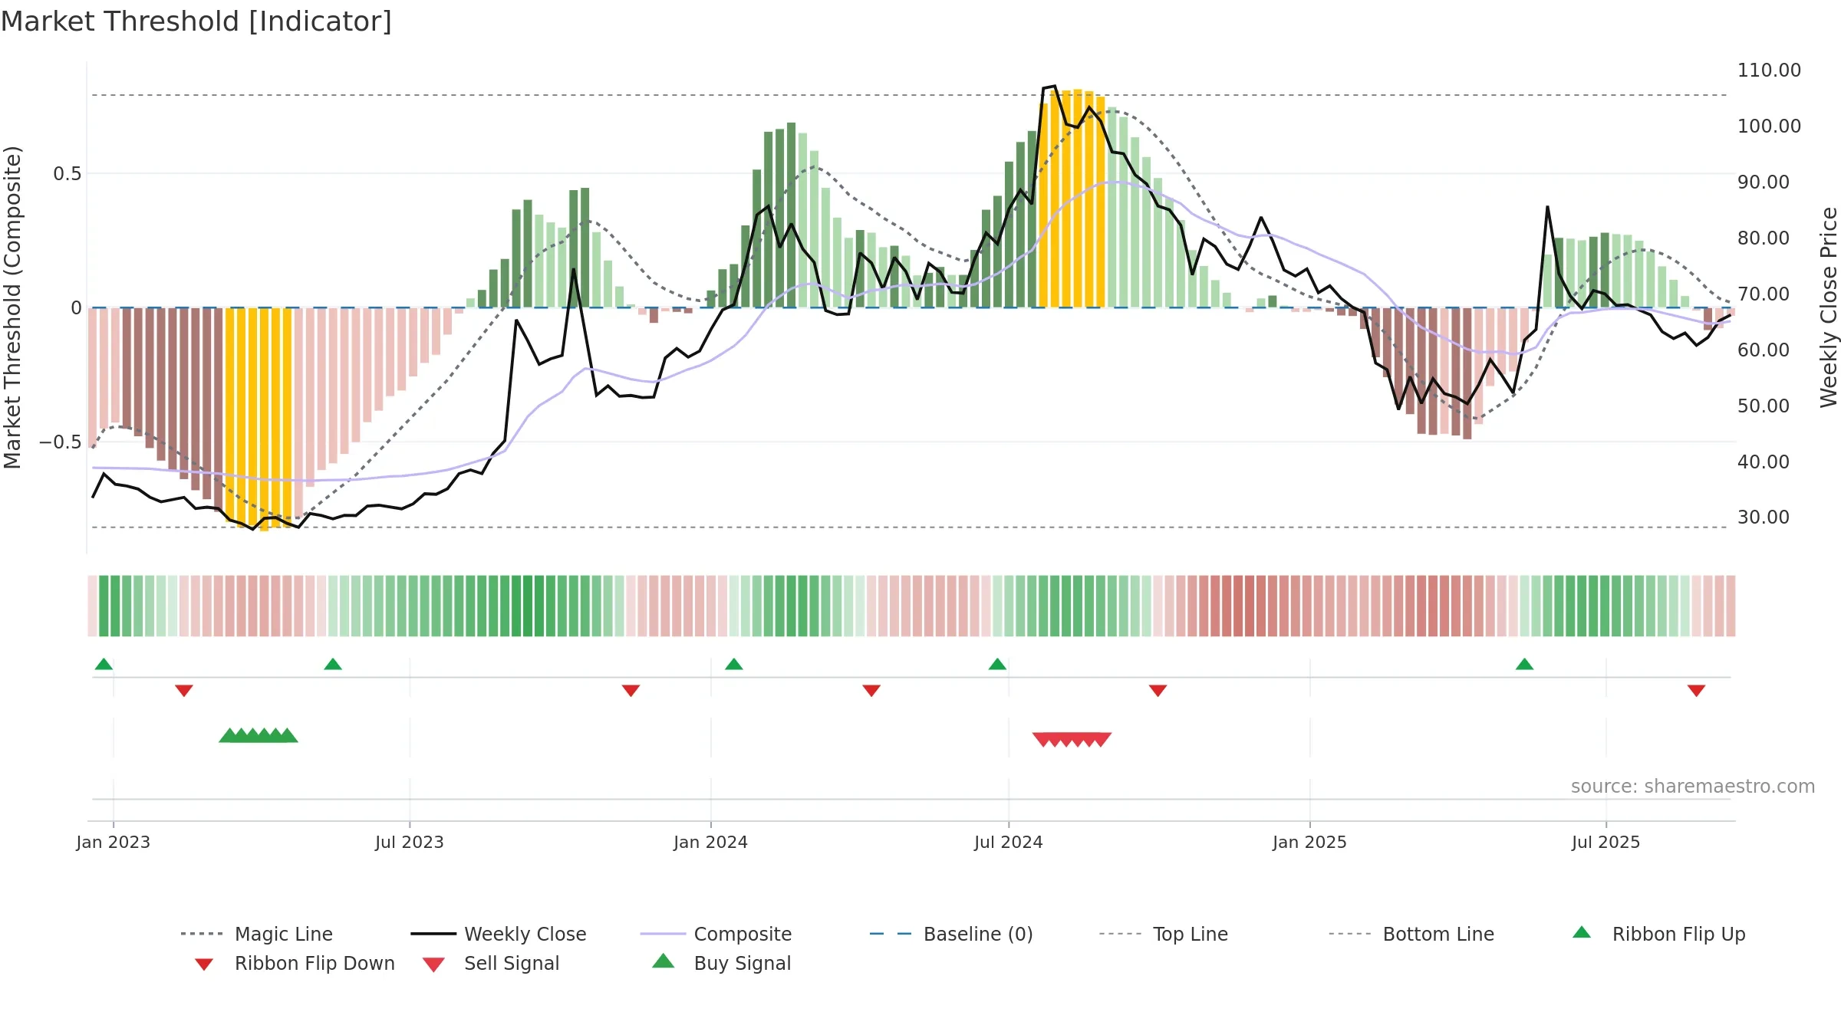This screenshot has height=1035, width=1841.
Task: Click the ribbon flip up marker before Jul 2023
Action: [333, 664]
